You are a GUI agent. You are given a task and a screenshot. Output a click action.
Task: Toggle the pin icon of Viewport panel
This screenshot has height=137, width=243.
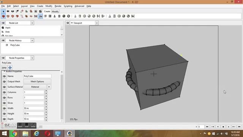coord(68,23)
